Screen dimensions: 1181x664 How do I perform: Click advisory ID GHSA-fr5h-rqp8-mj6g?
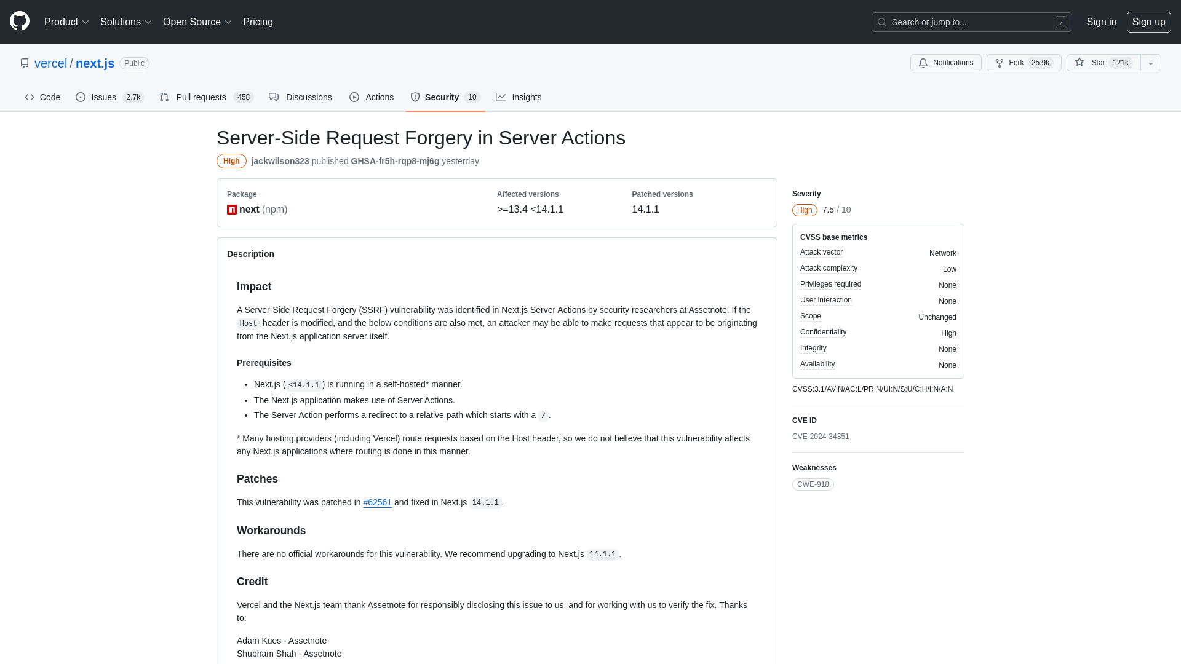click(395, 161)
